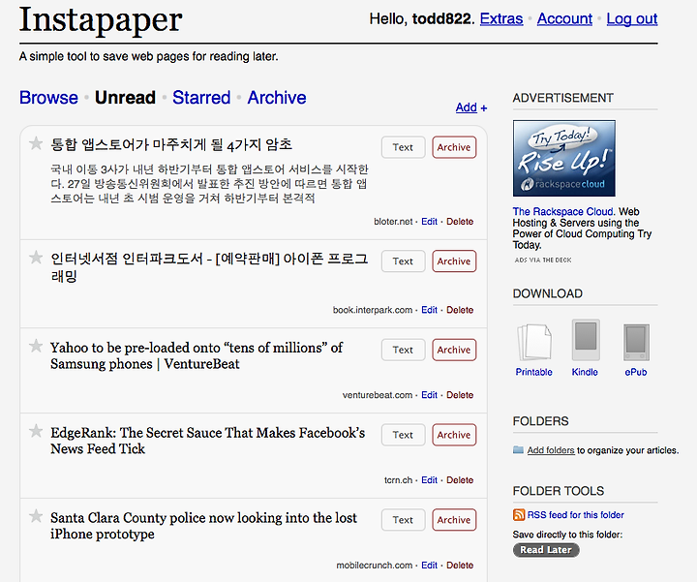697x582 pixels.
Task: Star the Yahoo Samsung phones article
Action: pyautogui.click(x=36, y=346)
